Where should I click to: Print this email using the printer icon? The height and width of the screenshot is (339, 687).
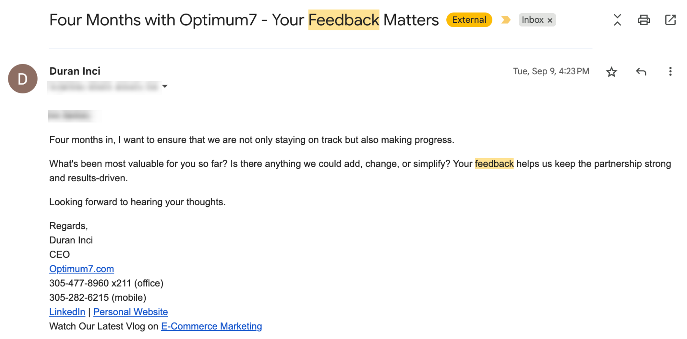click(644, 20)
